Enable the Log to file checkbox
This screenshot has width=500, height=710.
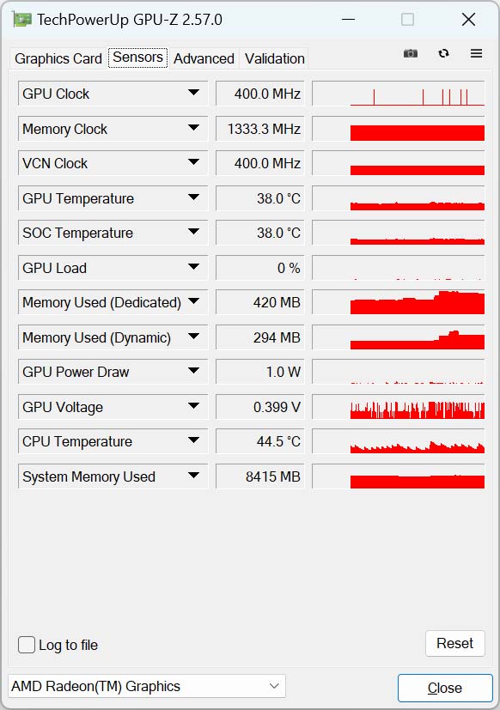27,645
